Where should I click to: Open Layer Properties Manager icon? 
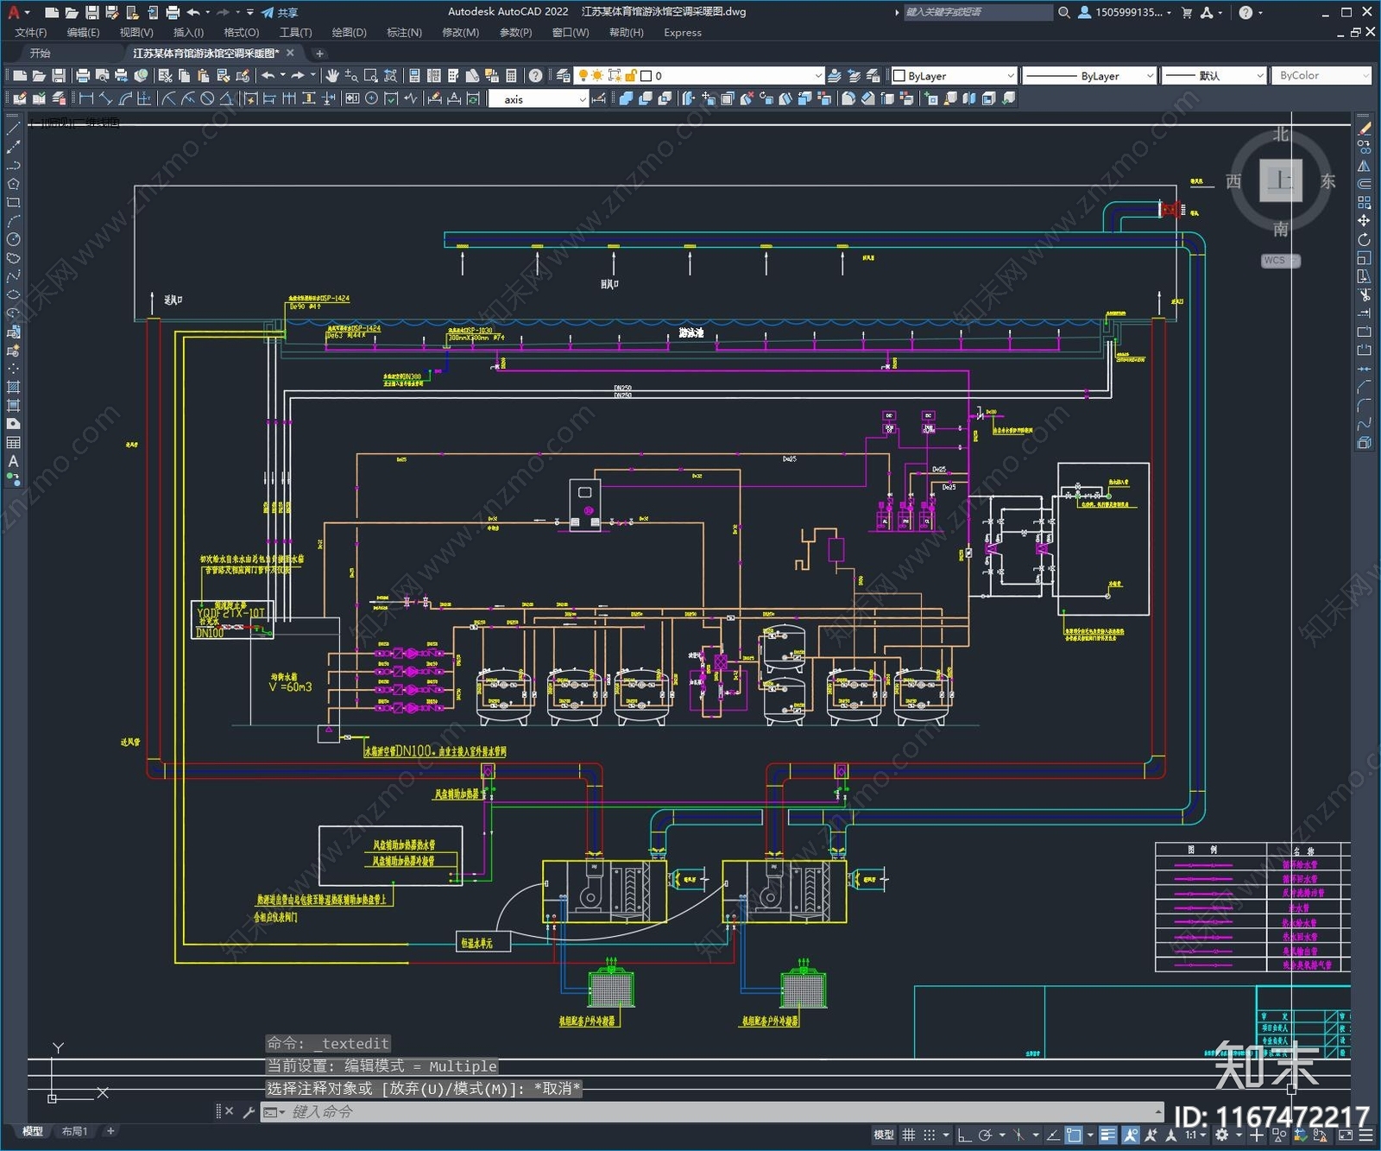pos(563,76)
